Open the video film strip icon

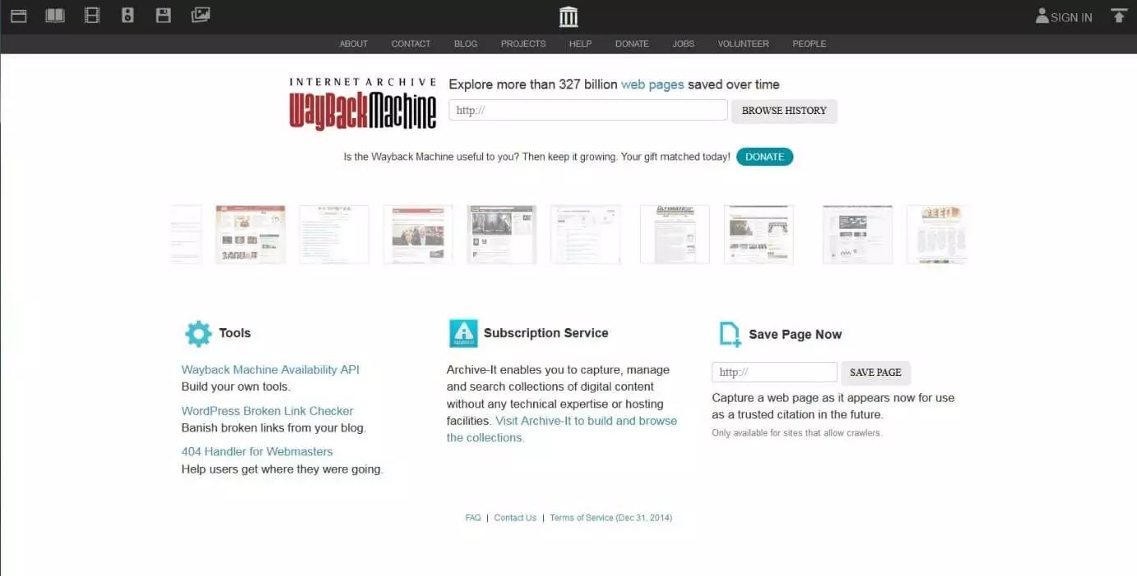pyautogui.click(x=92, y=16)
